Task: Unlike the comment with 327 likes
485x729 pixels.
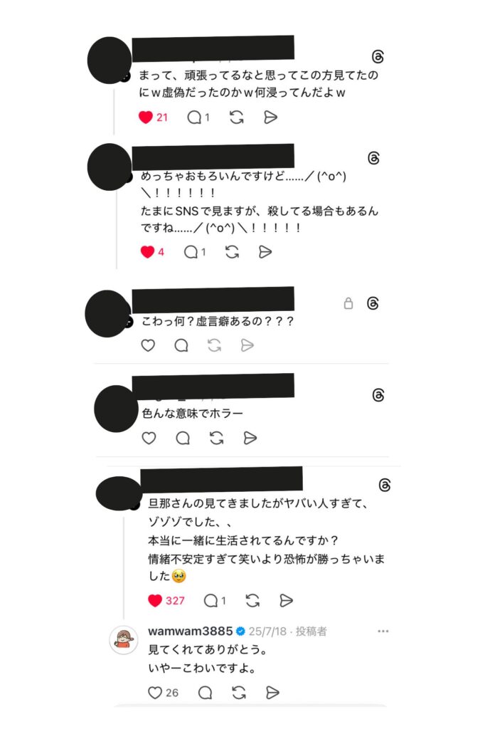Action: (155, 601)
